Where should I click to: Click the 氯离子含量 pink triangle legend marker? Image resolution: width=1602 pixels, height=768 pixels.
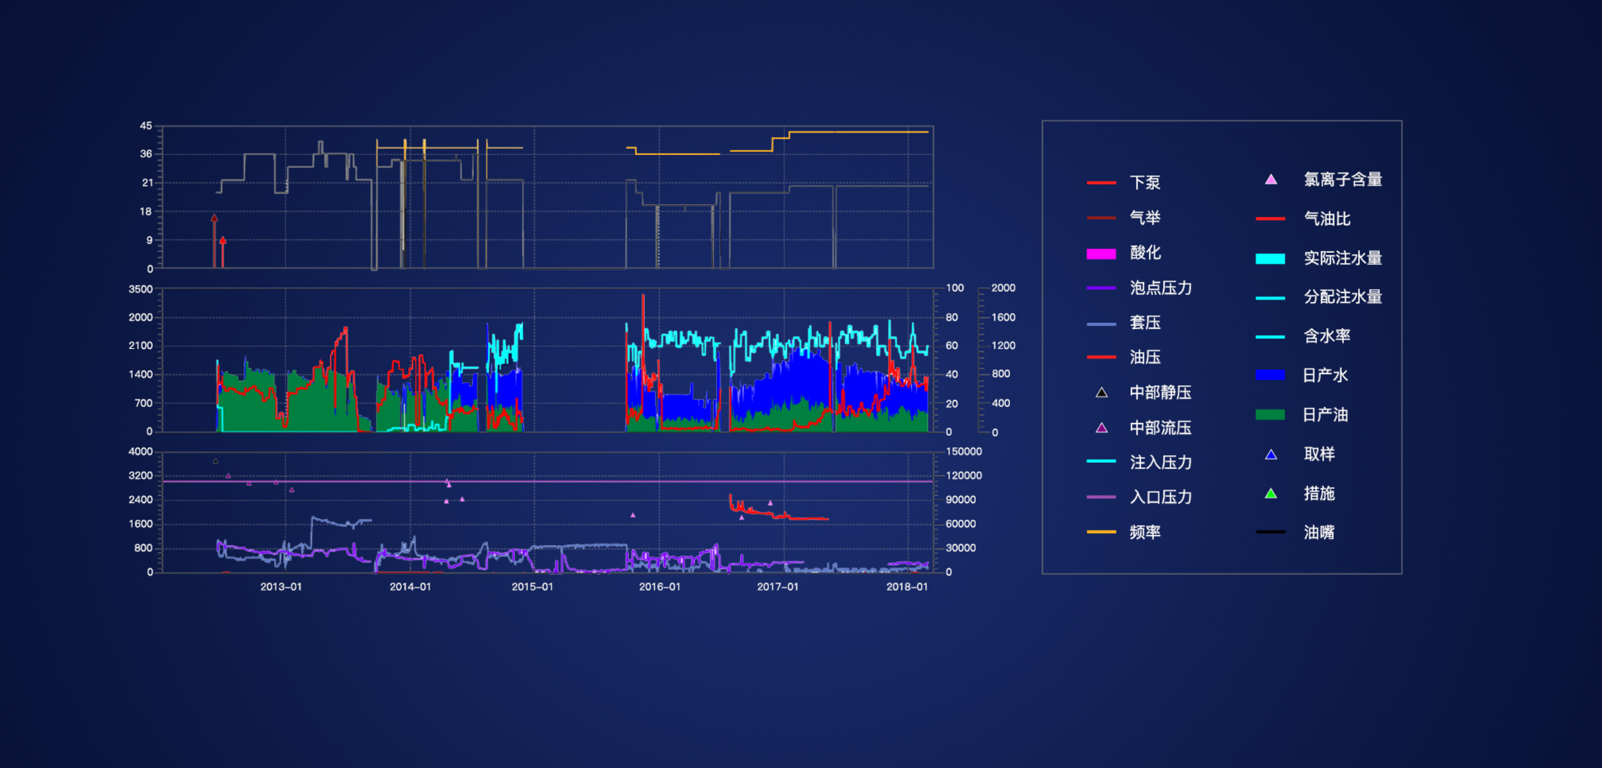(x=1271, y=180)
